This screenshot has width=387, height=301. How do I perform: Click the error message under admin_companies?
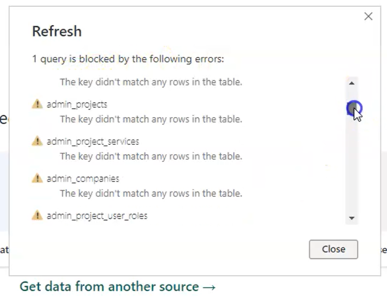151,193
